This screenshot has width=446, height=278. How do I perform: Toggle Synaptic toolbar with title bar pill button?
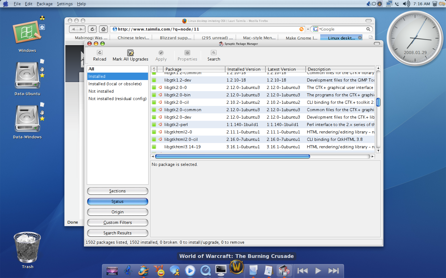click(x=377, y=44)
